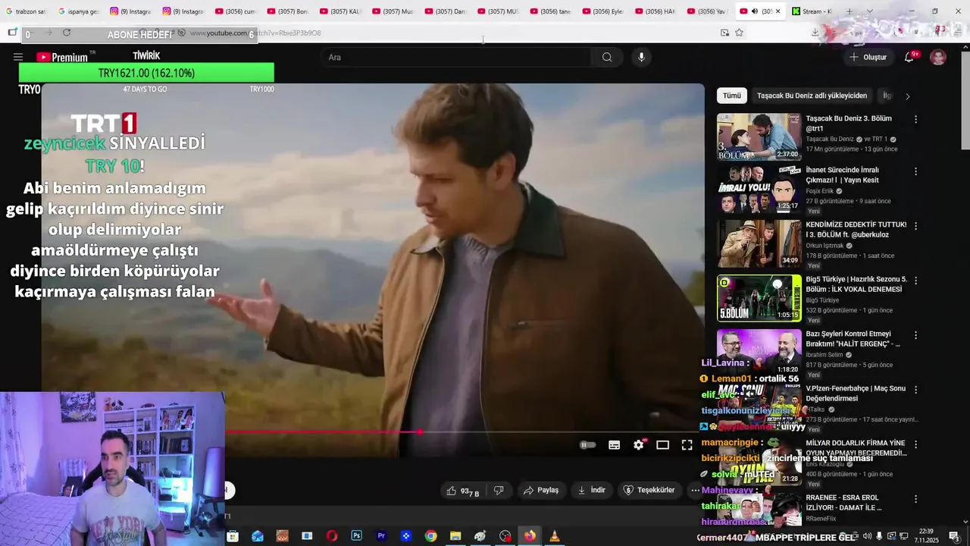970x546 pixels.
Task: Open Google Chrome from taskbar
Action: (430, 536)
